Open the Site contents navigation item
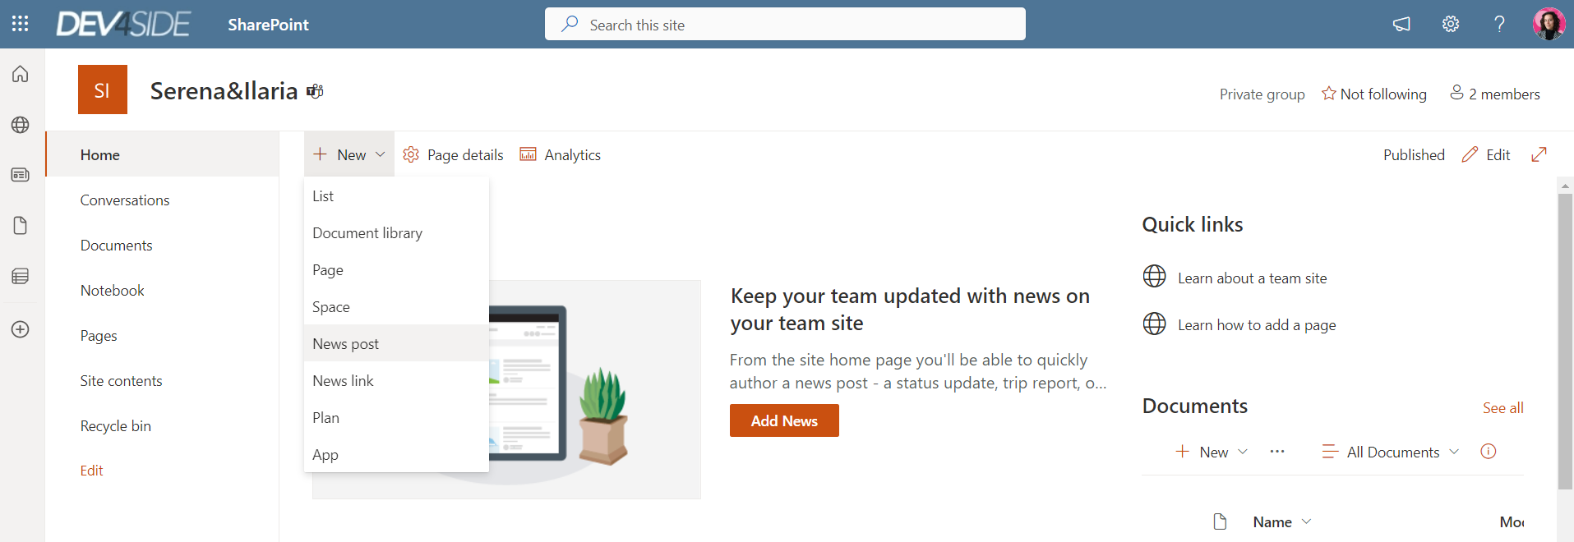 [x=122, y=381]
